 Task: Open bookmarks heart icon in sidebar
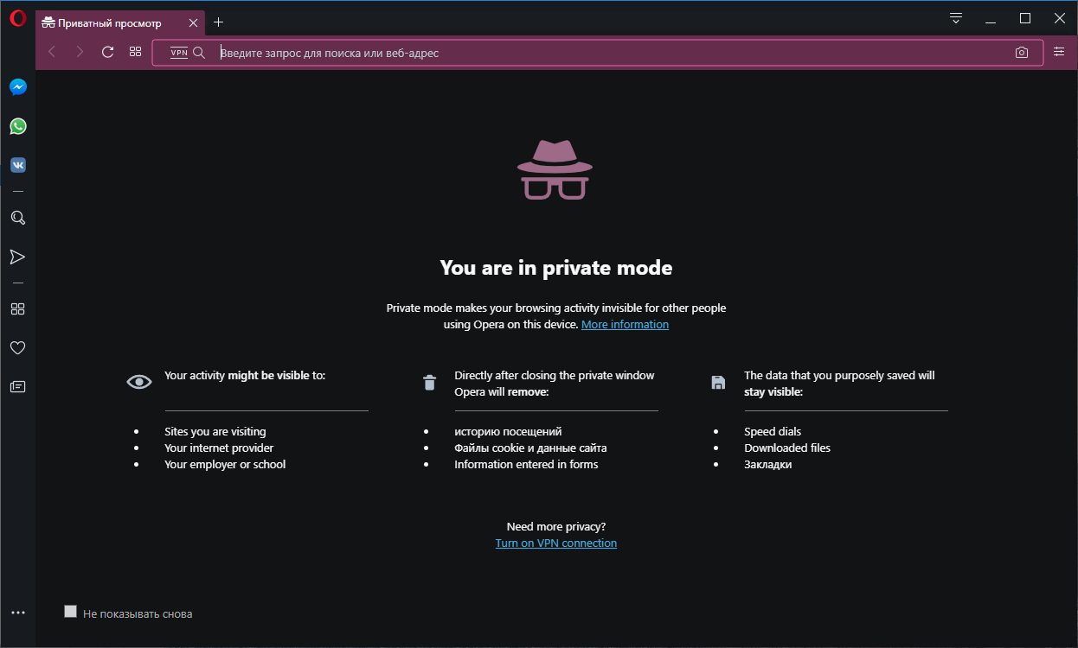click(x=18, y=348)
